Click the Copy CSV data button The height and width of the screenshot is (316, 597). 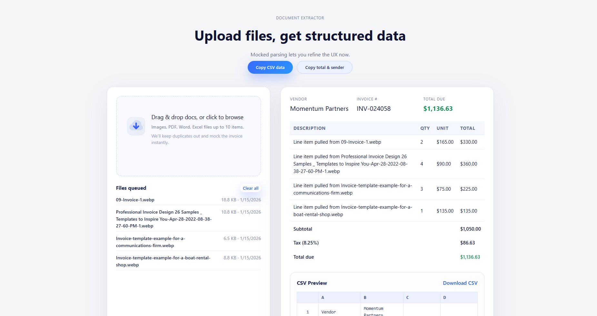270,67
